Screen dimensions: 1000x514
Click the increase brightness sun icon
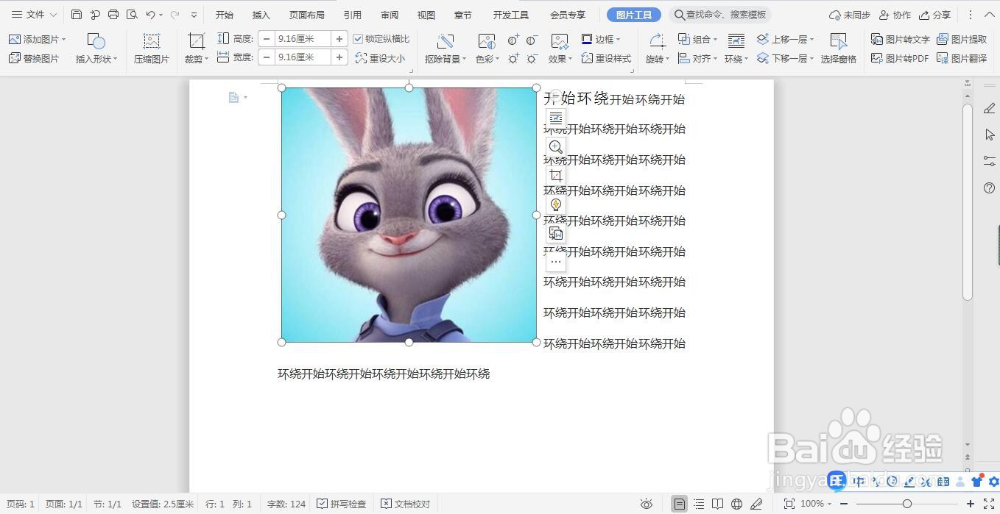click(x=513, y=58)
